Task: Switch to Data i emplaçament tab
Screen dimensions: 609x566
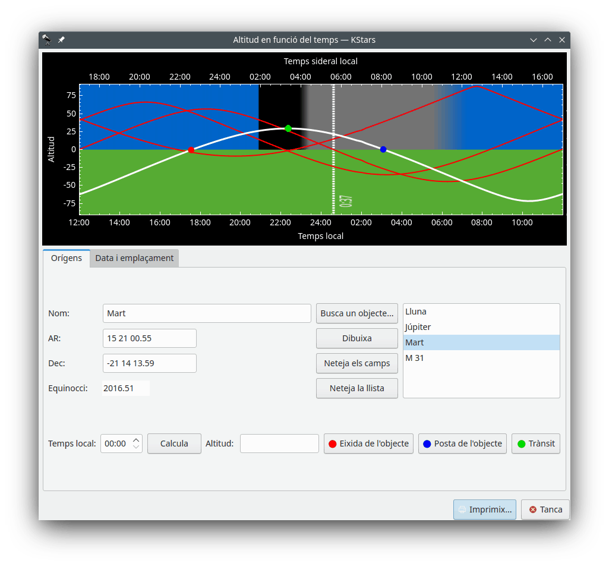Action: tap(134, 258)
